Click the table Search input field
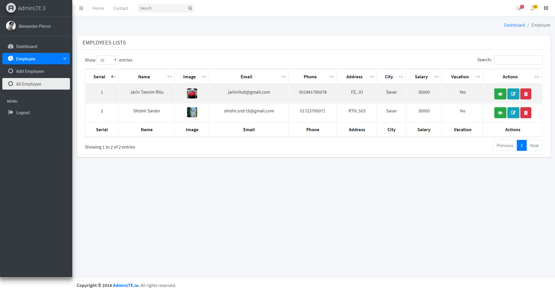 point(518,60)
